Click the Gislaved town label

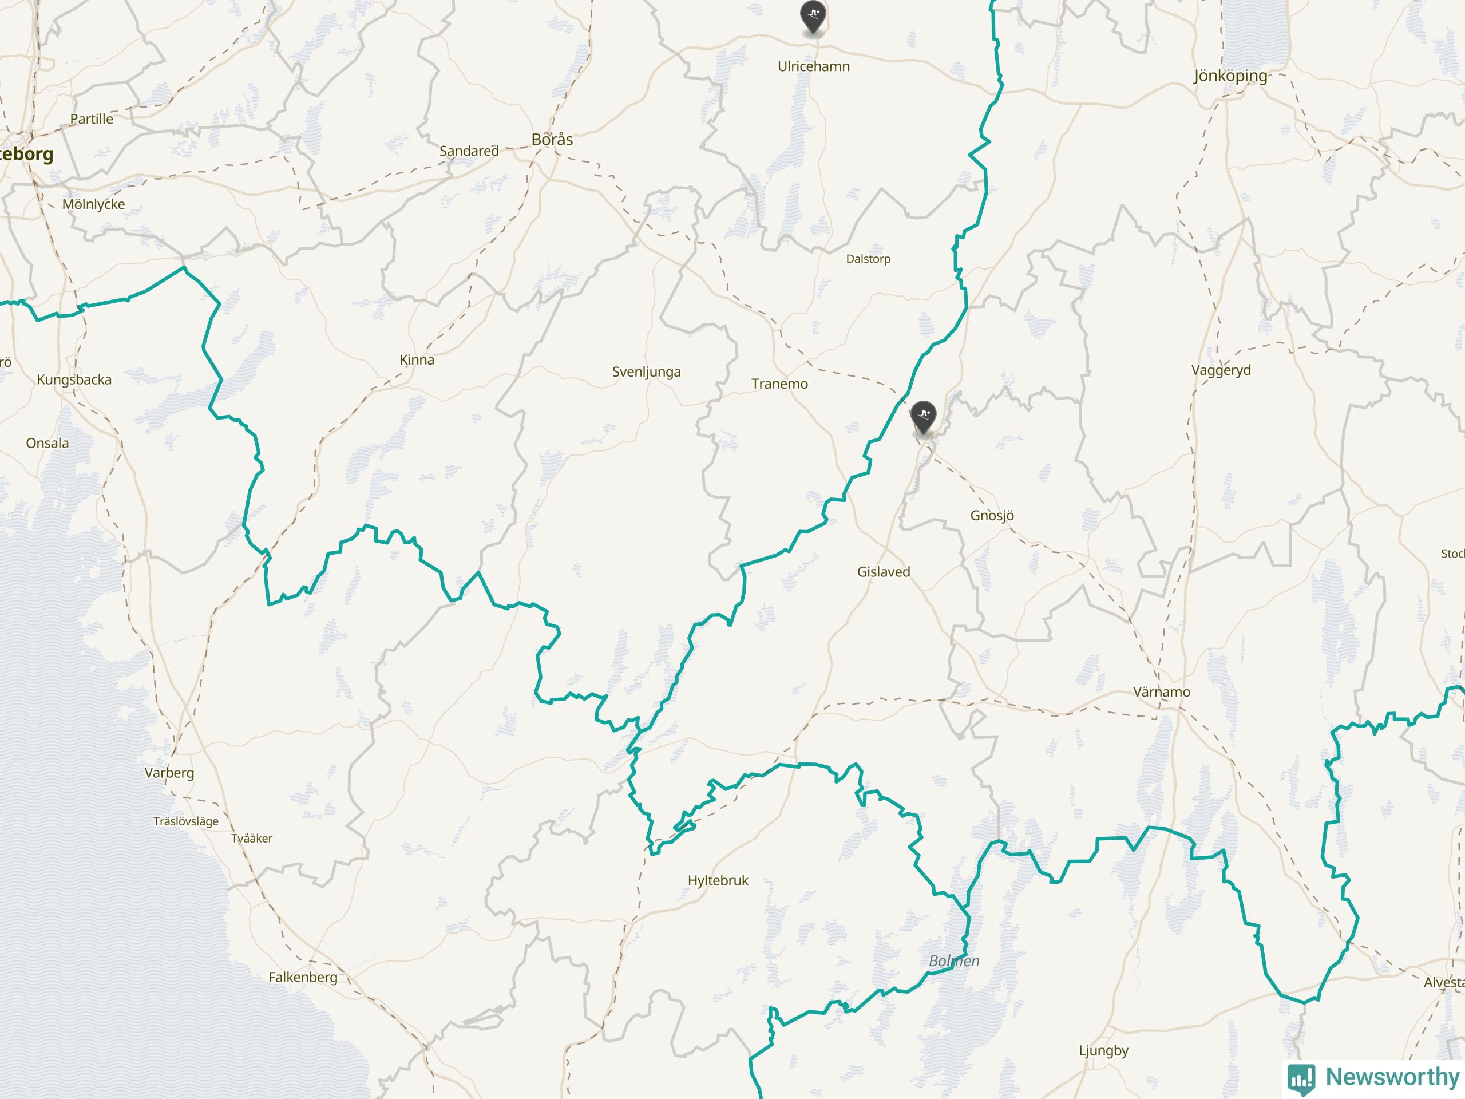(x=884, y=572)
